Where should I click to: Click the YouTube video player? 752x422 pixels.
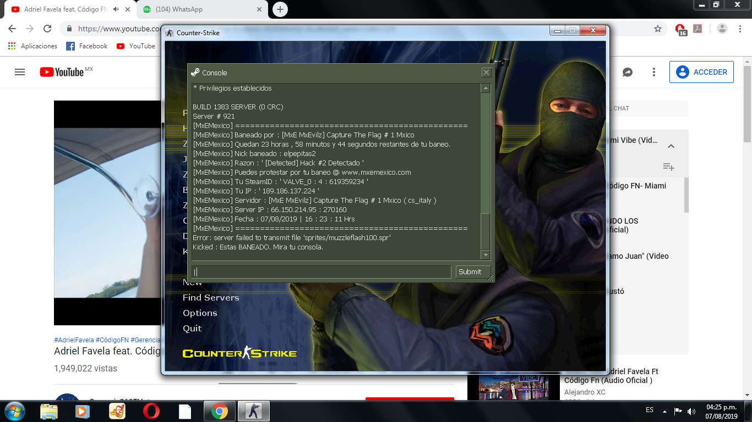(x=108, y=213)
